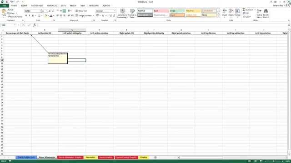Click the Name Box showing C10
Image resolution: width=291 pixels, height=163 pixels.
[x=8, y=25]
